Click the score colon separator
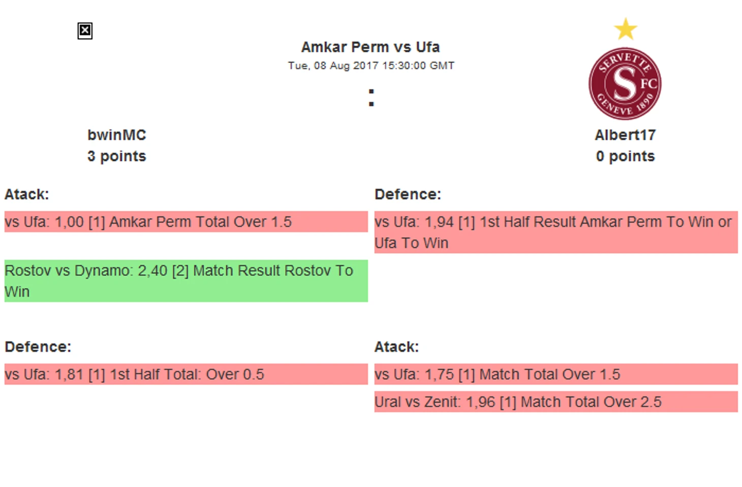The image size is (742, 487). click(372, 98)
